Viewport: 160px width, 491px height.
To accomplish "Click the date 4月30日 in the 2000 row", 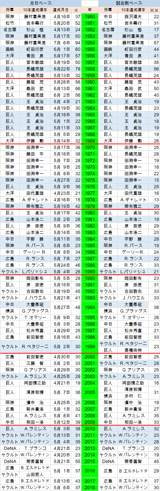I will pyautogui.click(x=61, y=357).
